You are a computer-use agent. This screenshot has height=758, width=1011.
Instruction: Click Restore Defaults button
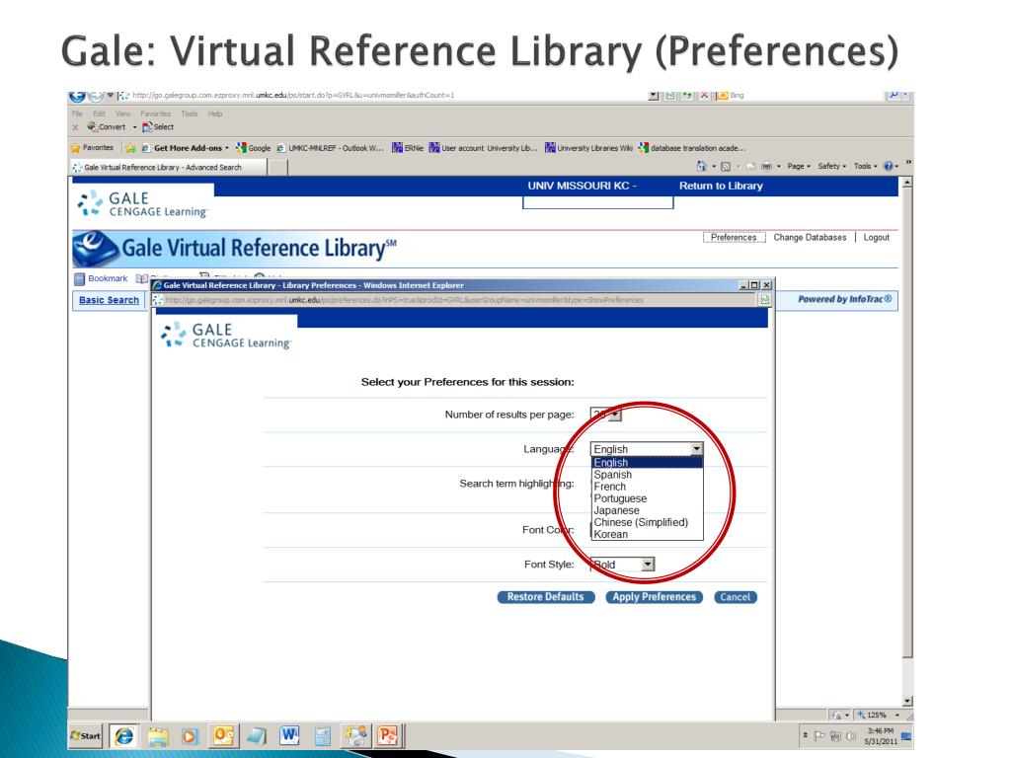[x=545, y=597]
